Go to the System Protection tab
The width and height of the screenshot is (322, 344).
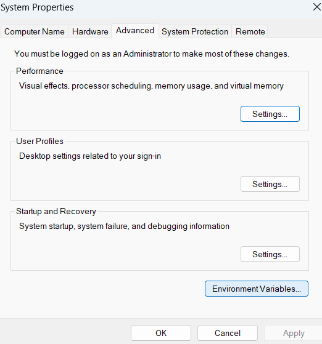[195, 31]
